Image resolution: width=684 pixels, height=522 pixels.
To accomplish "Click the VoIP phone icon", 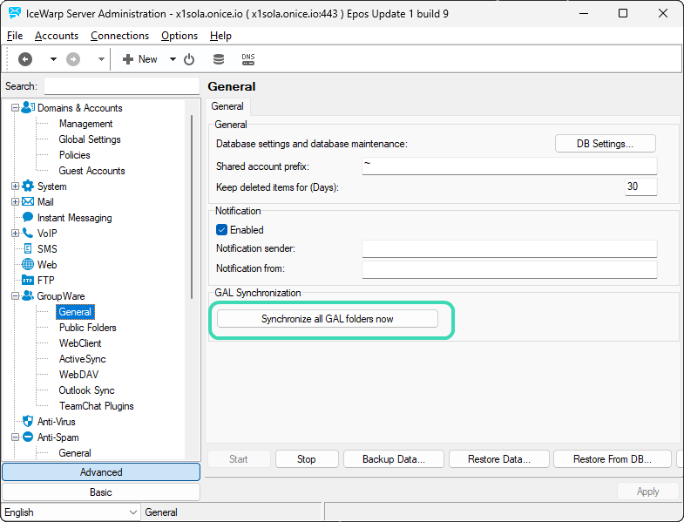I will 28,233.
